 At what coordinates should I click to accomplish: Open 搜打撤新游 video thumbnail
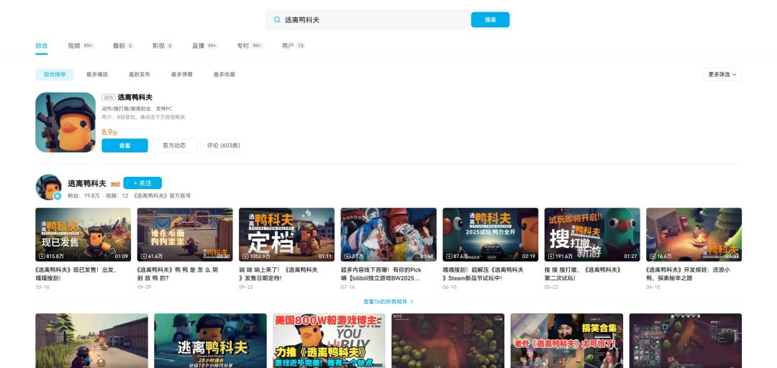click(592, 235)
